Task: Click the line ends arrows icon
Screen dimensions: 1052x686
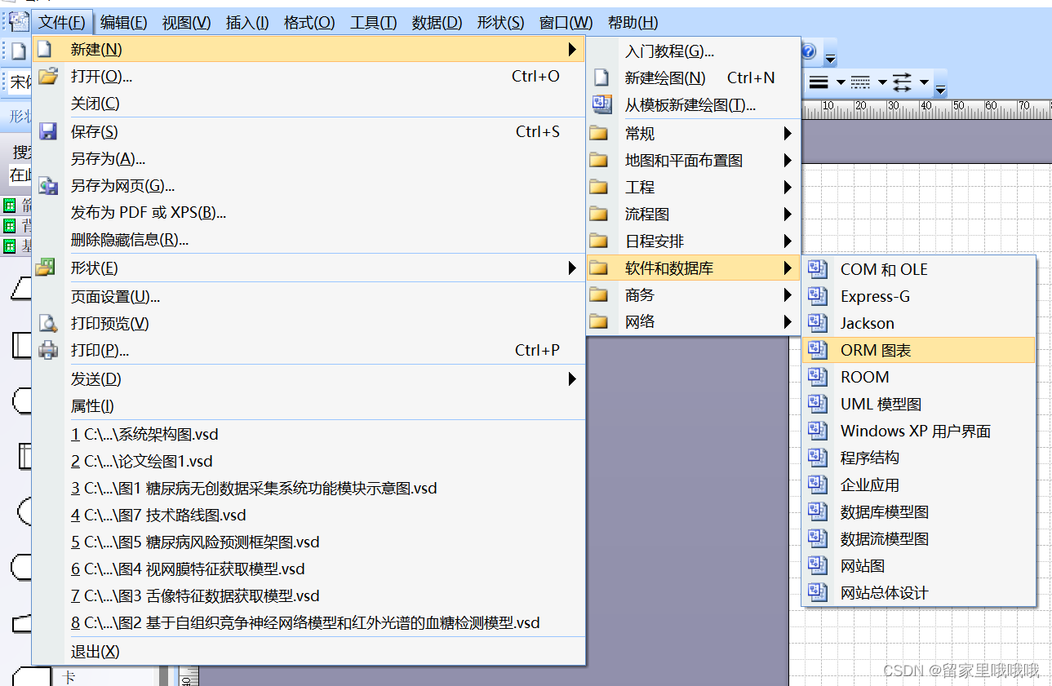Action: (902, 82)
